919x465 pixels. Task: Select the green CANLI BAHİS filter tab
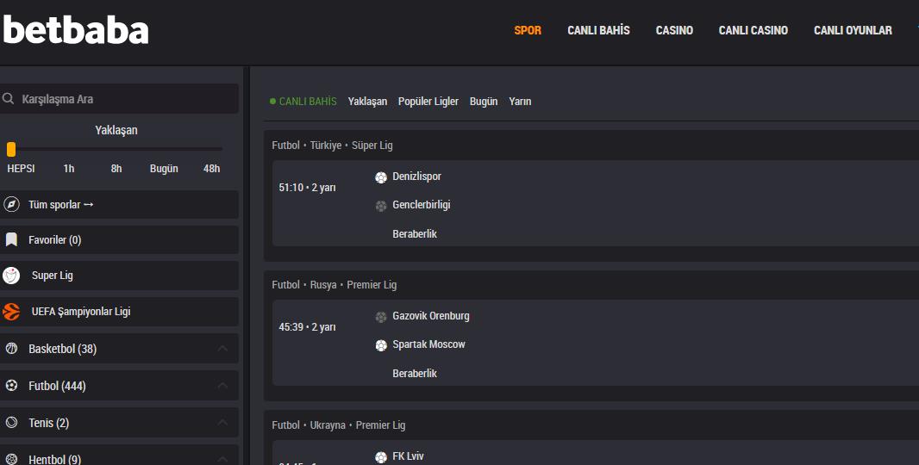308,102
